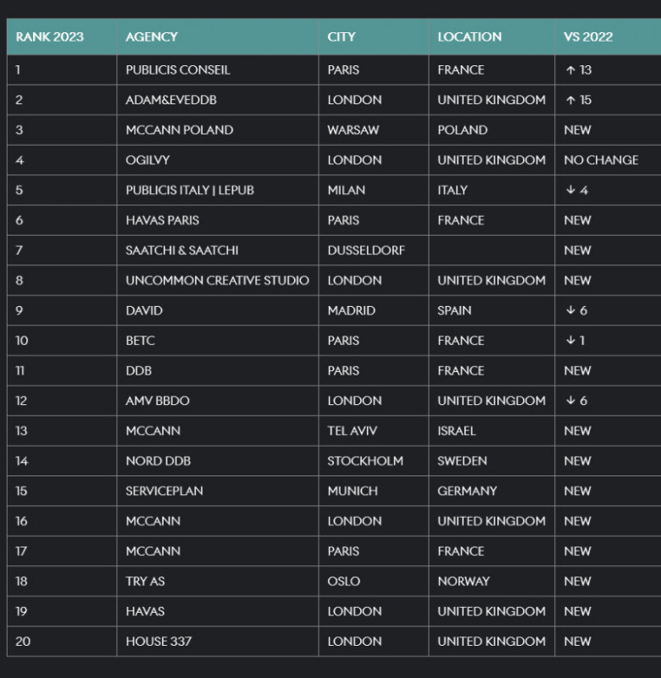Click the down arrow in the DAVID row
Screen dimensions: 661x678
pyautogui.click(x=570, y=311)
